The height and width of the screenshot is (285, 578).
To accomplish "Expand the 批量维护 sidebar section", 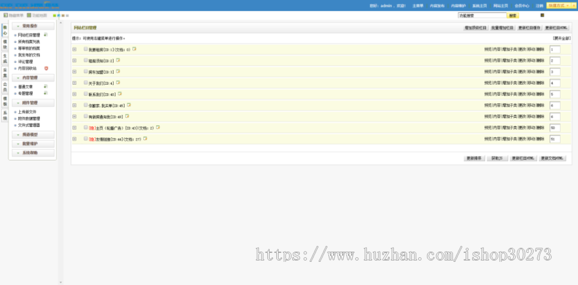I will pyautogui.click(x=33, y=144).
